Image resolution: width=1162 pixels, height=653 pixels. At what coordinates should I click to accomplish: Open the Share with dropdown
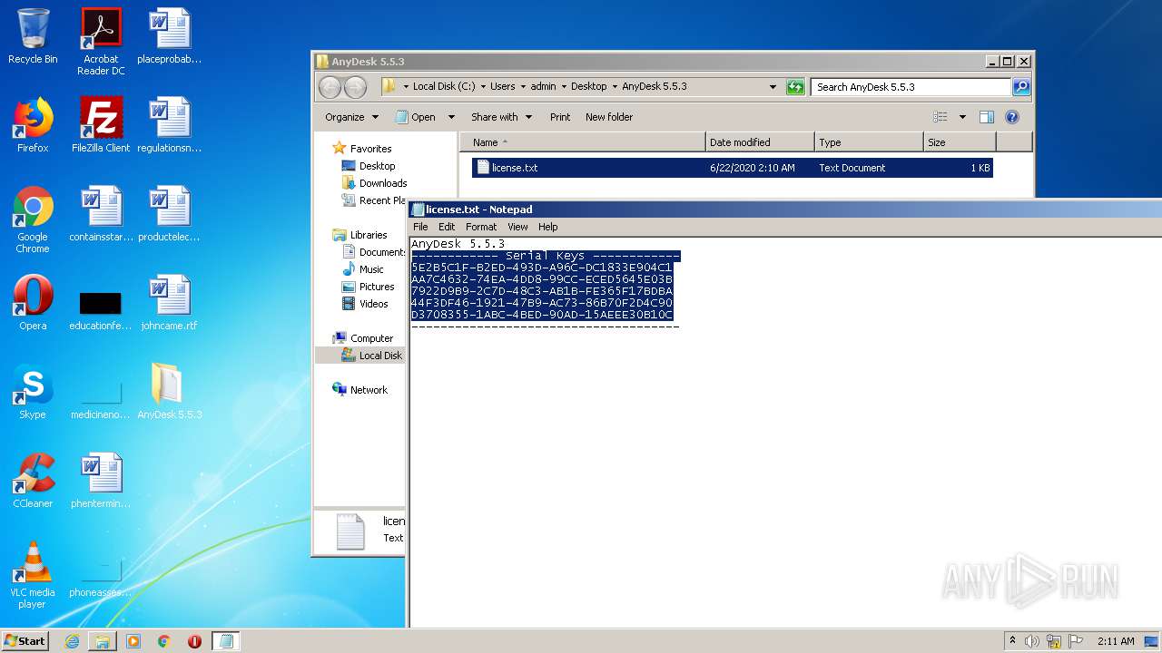click(501, 117)
